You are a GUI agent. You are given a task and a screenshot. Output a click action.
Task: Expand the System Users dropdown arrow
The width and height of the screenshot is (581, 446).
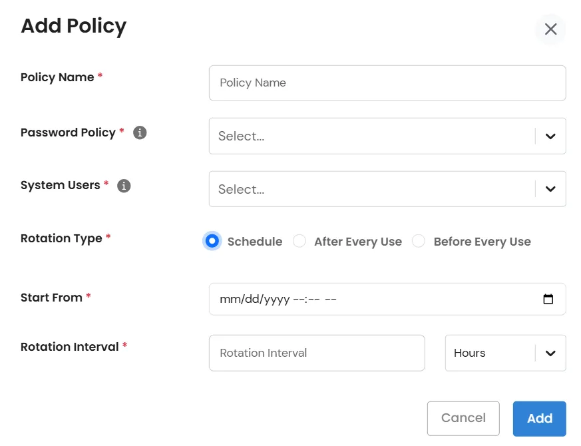tap(550, 188)
